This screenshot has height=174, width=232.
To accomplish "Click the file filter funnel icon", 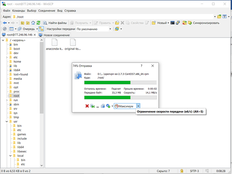I will (225, 17).
